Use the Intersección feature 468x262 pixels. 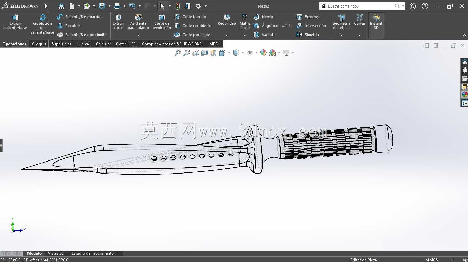311,26
